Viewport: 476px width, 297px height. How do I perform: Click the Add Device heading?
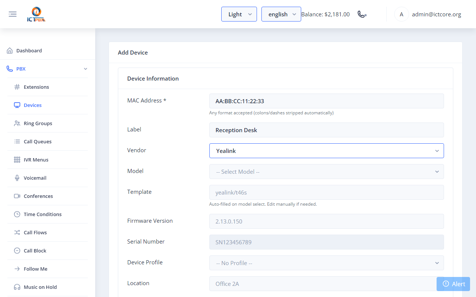point(133,52)
